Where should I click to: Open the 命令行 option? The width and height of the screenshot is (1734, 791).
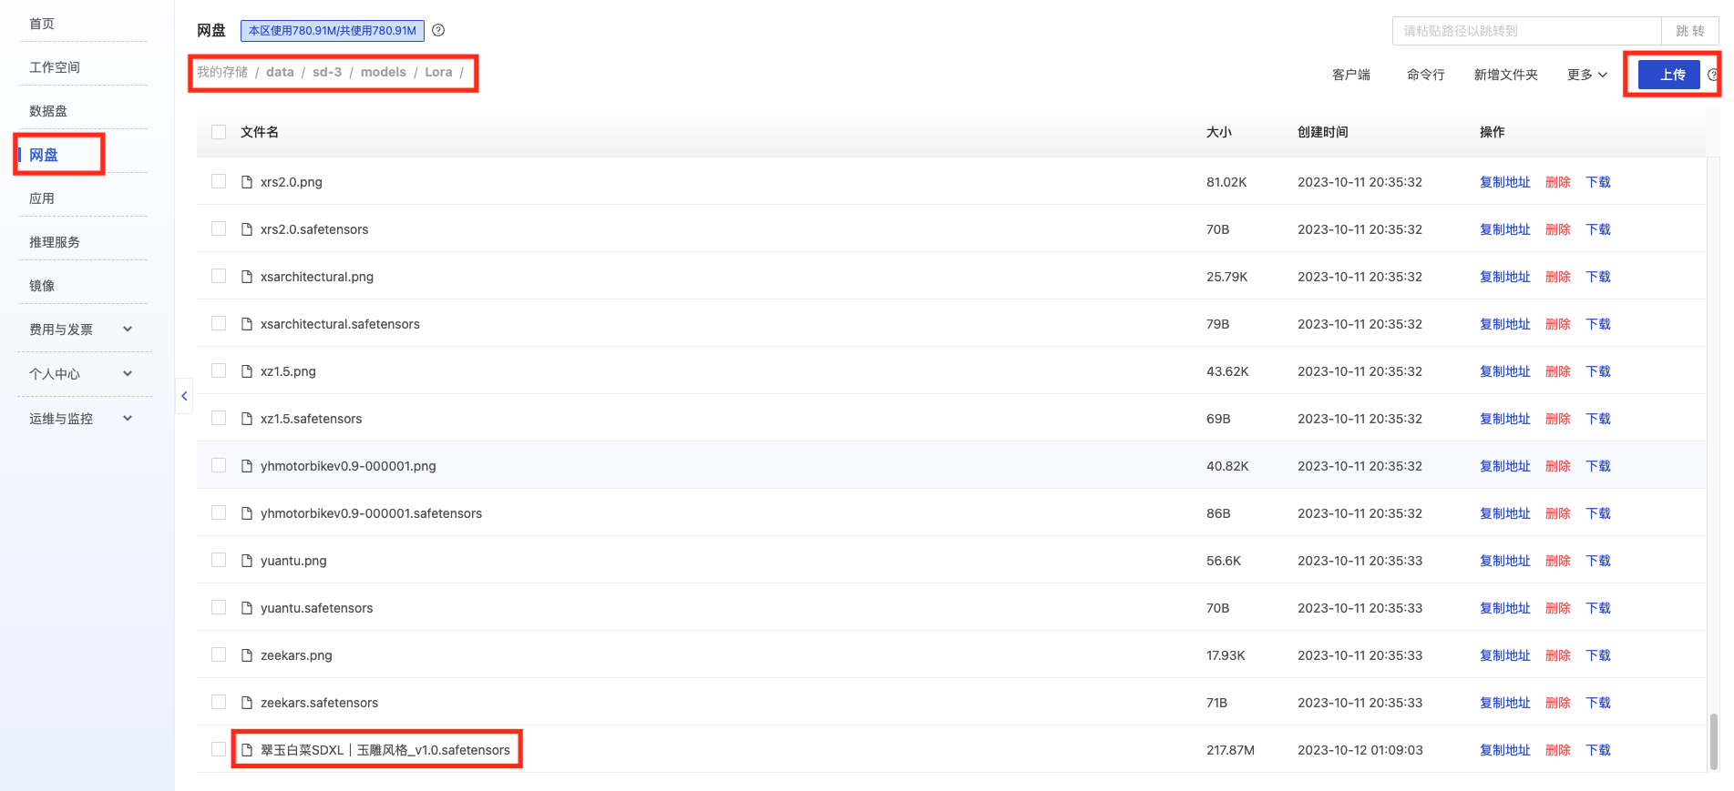pyautogui.click(x=1426, y=75)
